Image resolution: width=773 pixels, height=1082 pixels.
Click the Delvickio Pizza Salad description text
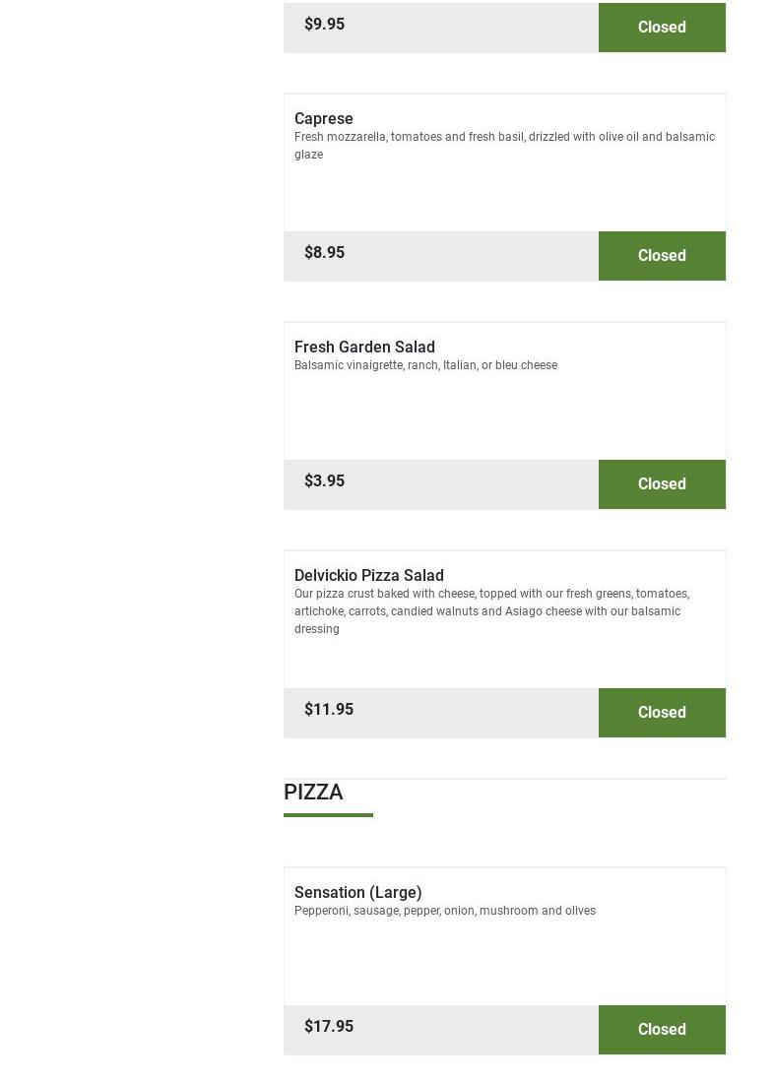(491, 610)
